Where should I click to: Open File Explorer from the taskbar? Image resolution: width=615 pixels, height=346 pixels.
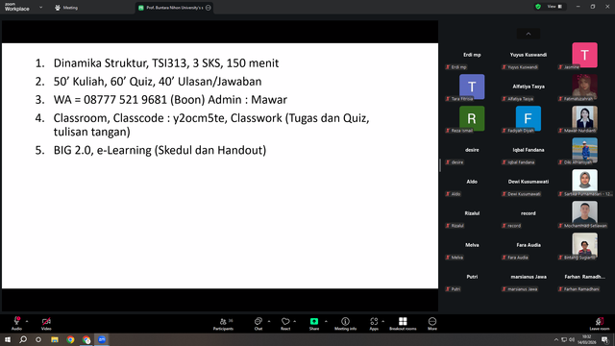click(55, 339)
